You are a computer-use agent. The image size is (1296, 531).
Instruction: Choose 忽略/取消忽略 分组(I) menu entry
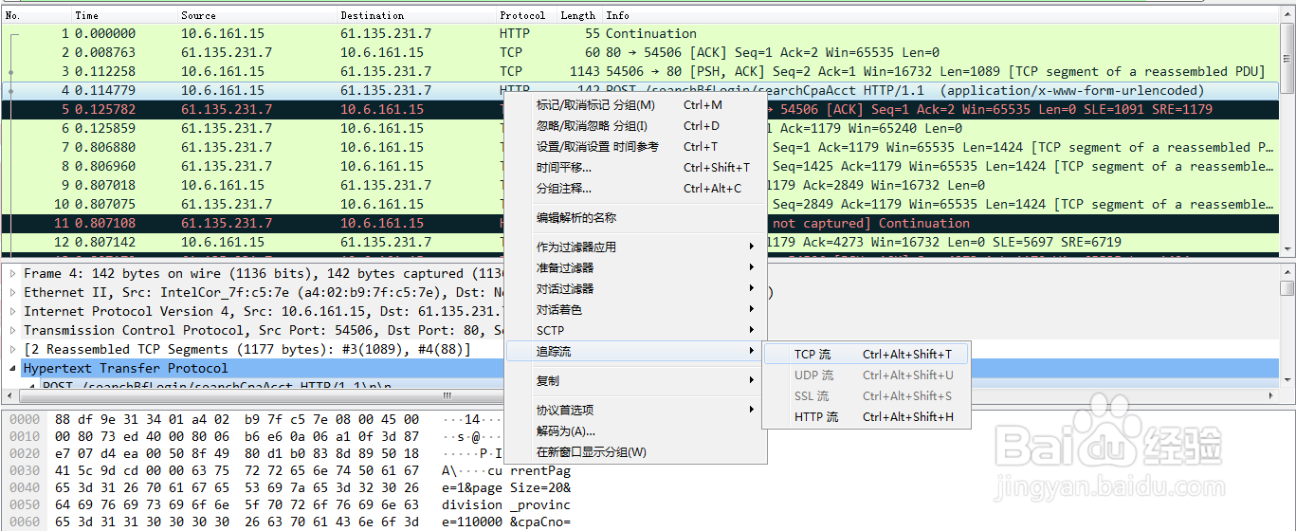tap(633, 126)
